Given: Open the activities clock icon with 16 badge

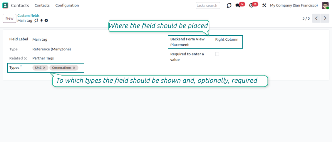Looking at the screenshot, I should [251, 6].
